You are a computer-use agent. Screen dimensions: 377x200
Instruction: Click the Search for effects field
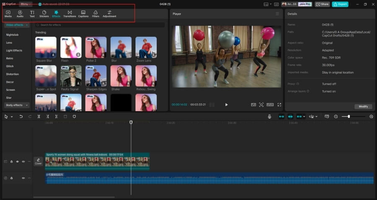[100, 25]
